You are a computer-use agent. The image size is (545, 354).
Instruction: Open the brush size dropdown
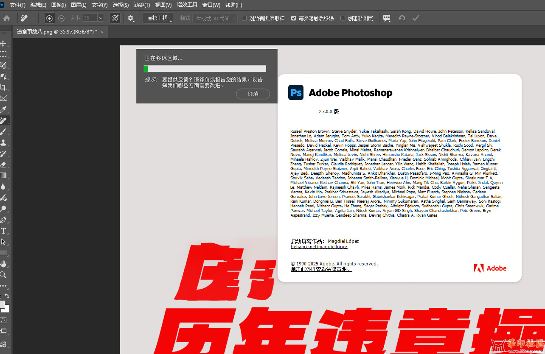(101, 18)
